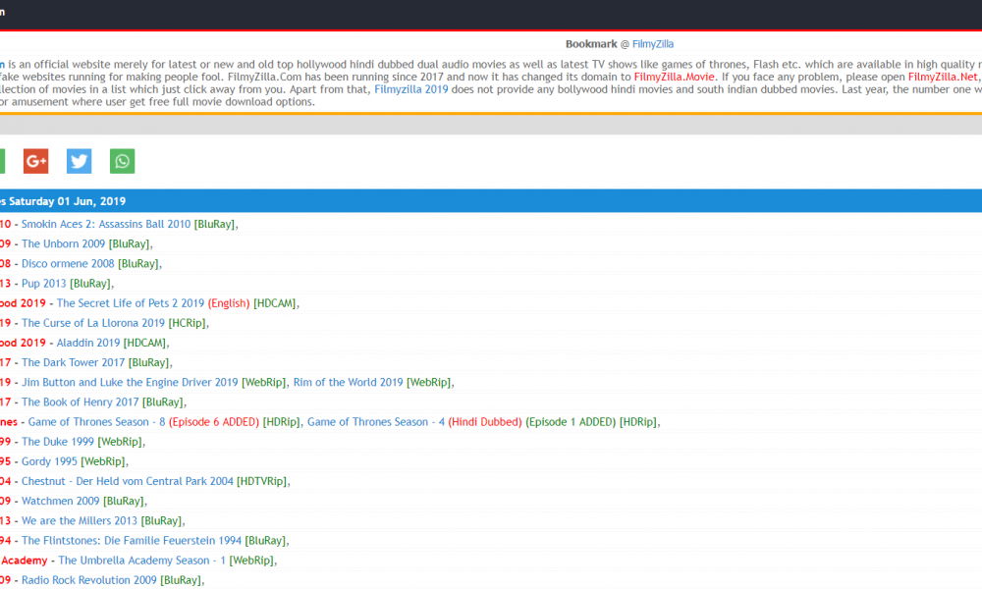Screen dimensions: 982x589
Task: Open the Pup 2013 movie link
Action: (44, 284)
